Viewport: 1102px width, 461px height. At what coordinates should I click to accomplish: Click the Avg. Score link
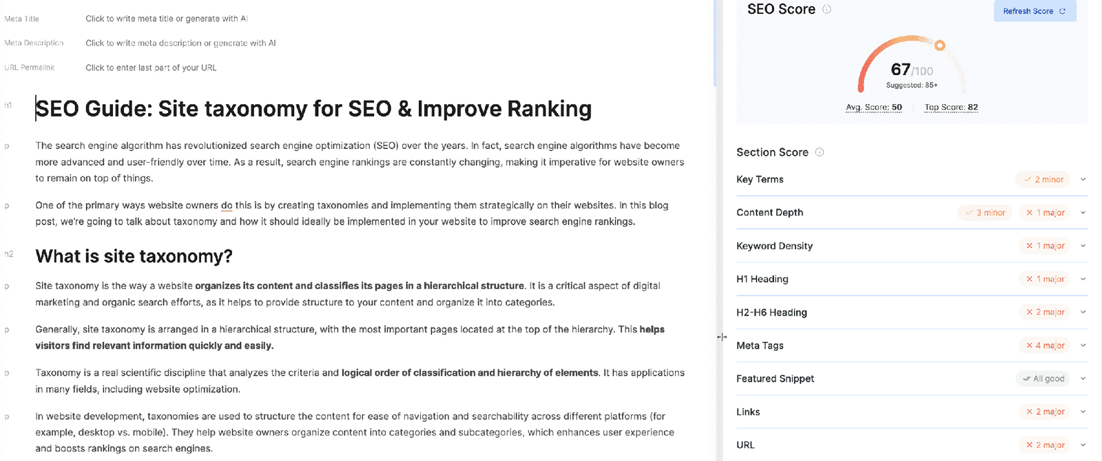[x=874, y=107]
